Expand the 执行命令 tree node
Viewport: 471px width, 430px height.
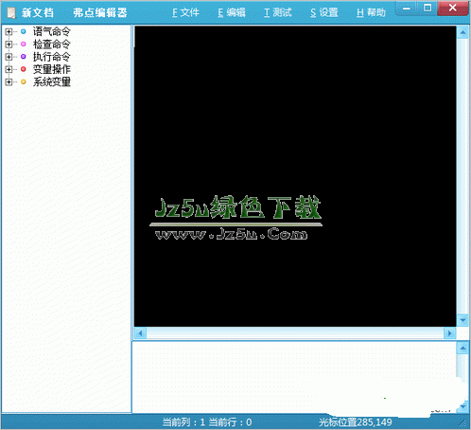pyautogui.click(x=9, y=57)
